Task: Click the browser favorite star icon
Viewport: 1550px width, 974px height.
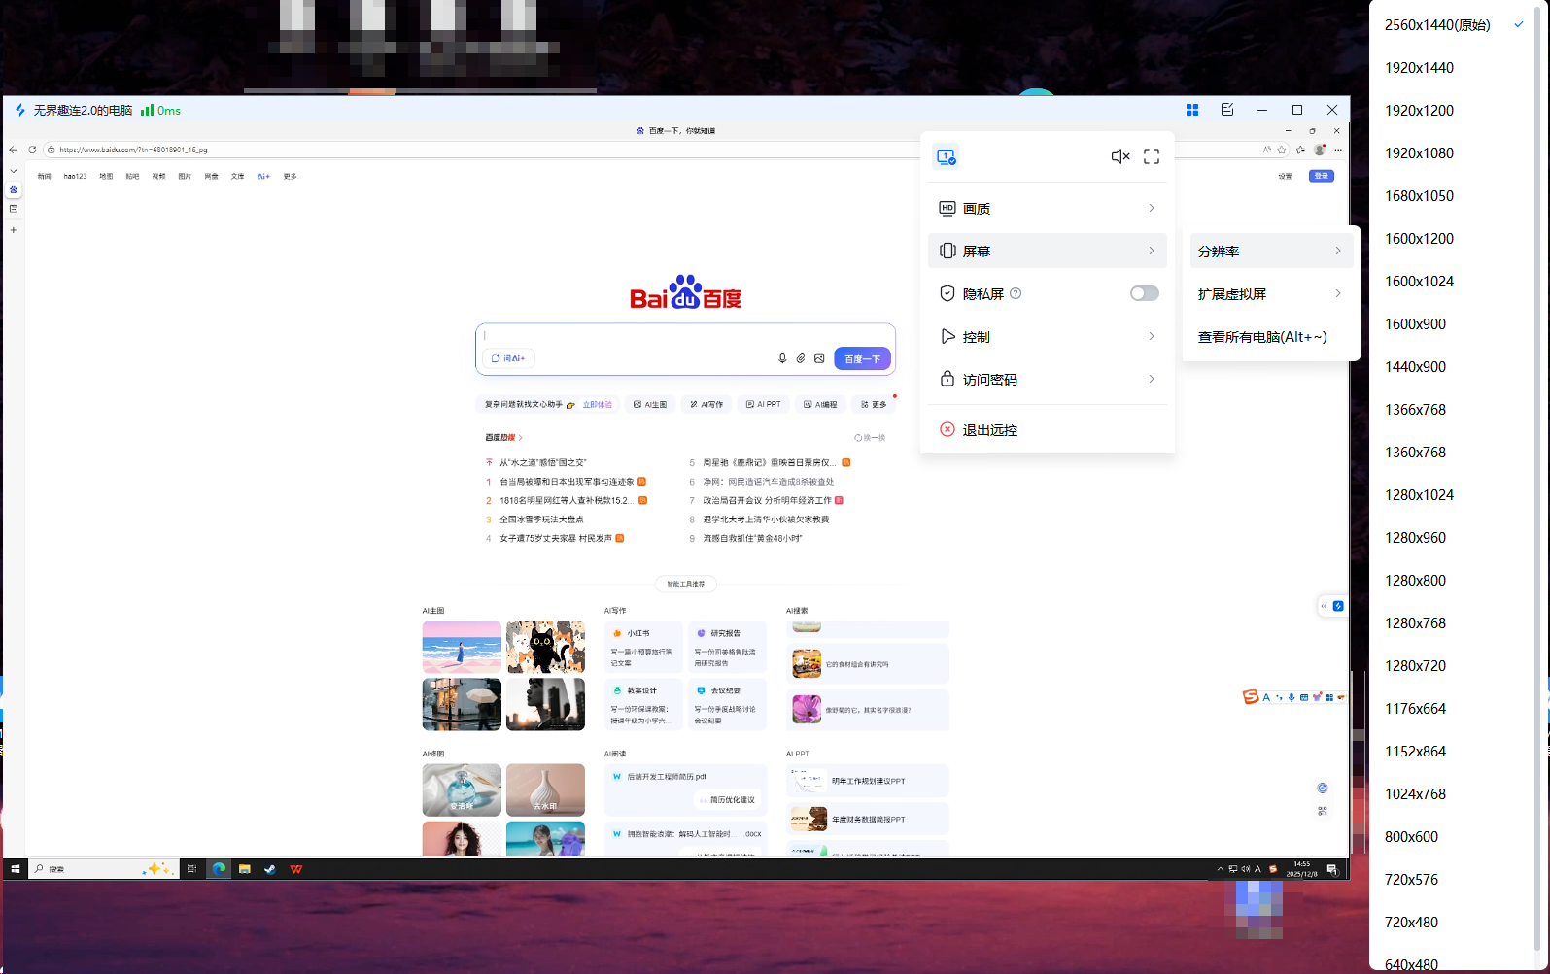Action: click(1282, 150)
